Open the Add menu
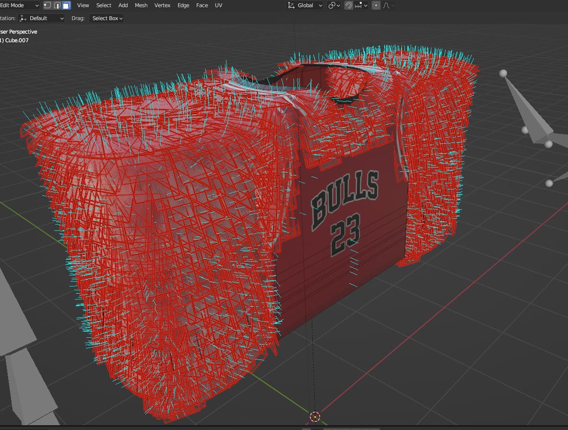568x430 pixels. (x=123, y=5)
